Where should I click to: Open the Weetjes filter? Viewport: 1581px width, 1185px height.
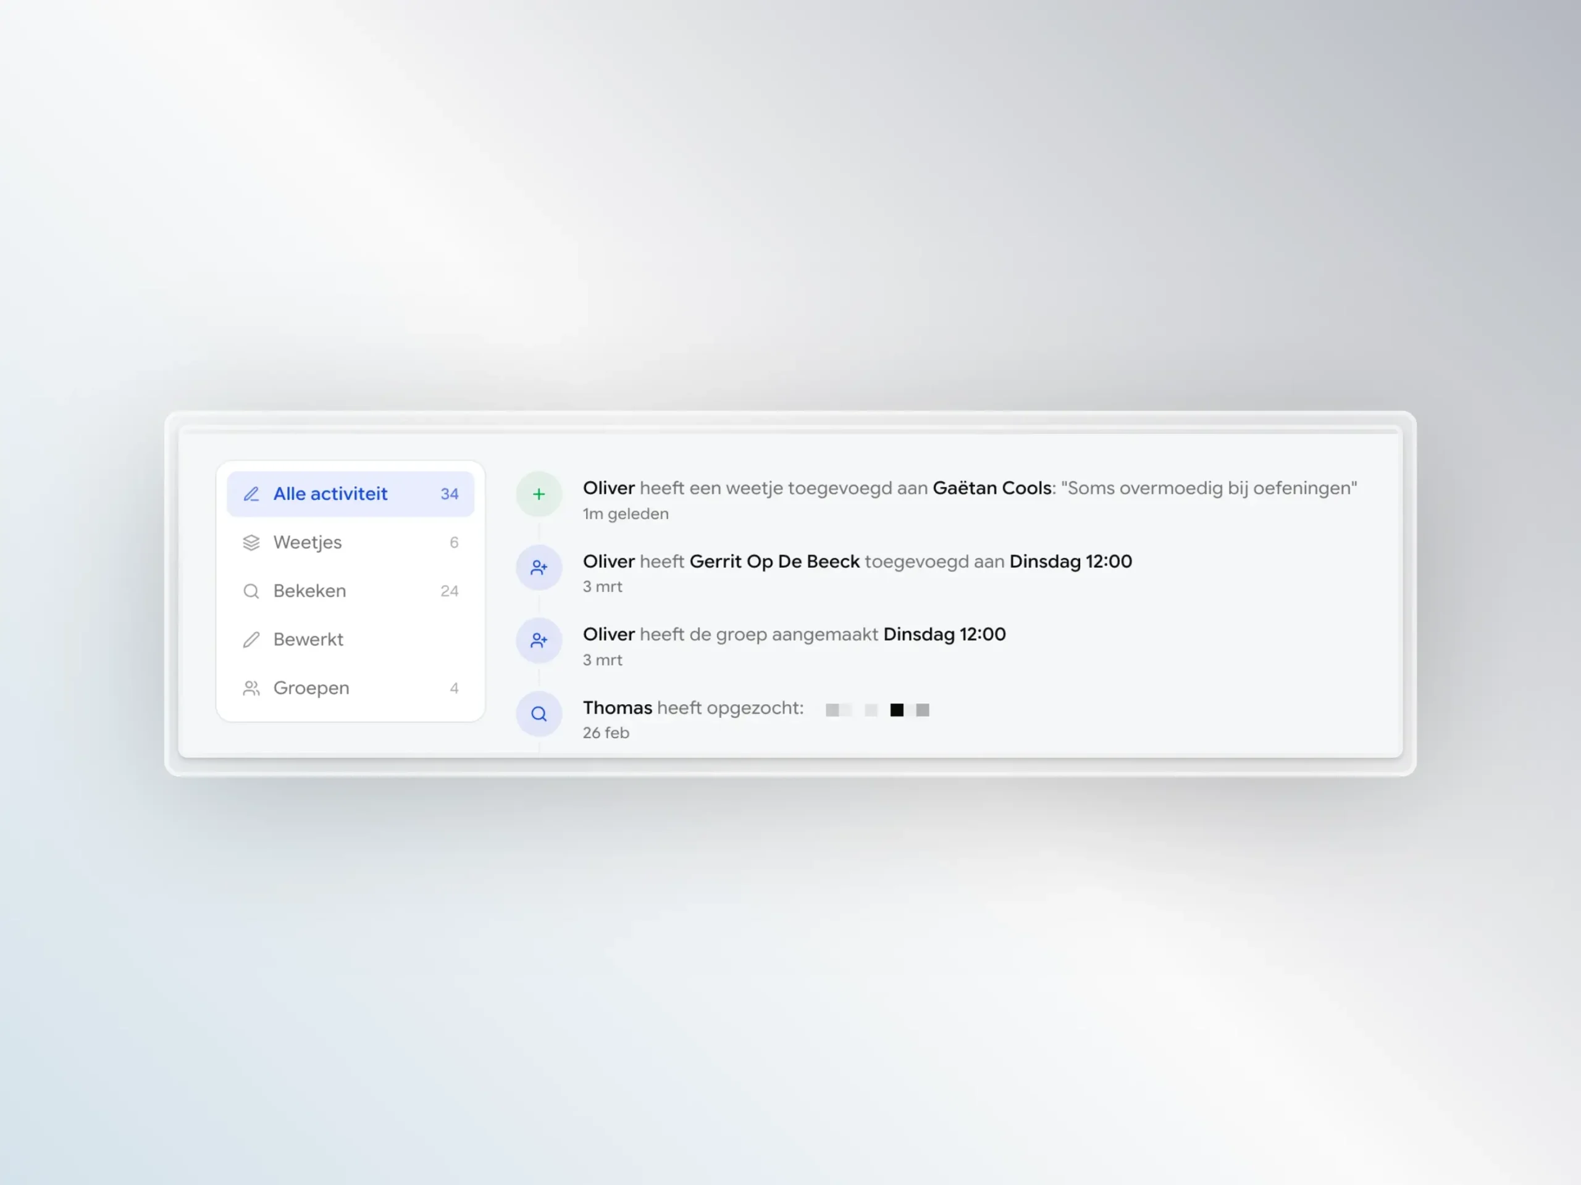[350, 542]
